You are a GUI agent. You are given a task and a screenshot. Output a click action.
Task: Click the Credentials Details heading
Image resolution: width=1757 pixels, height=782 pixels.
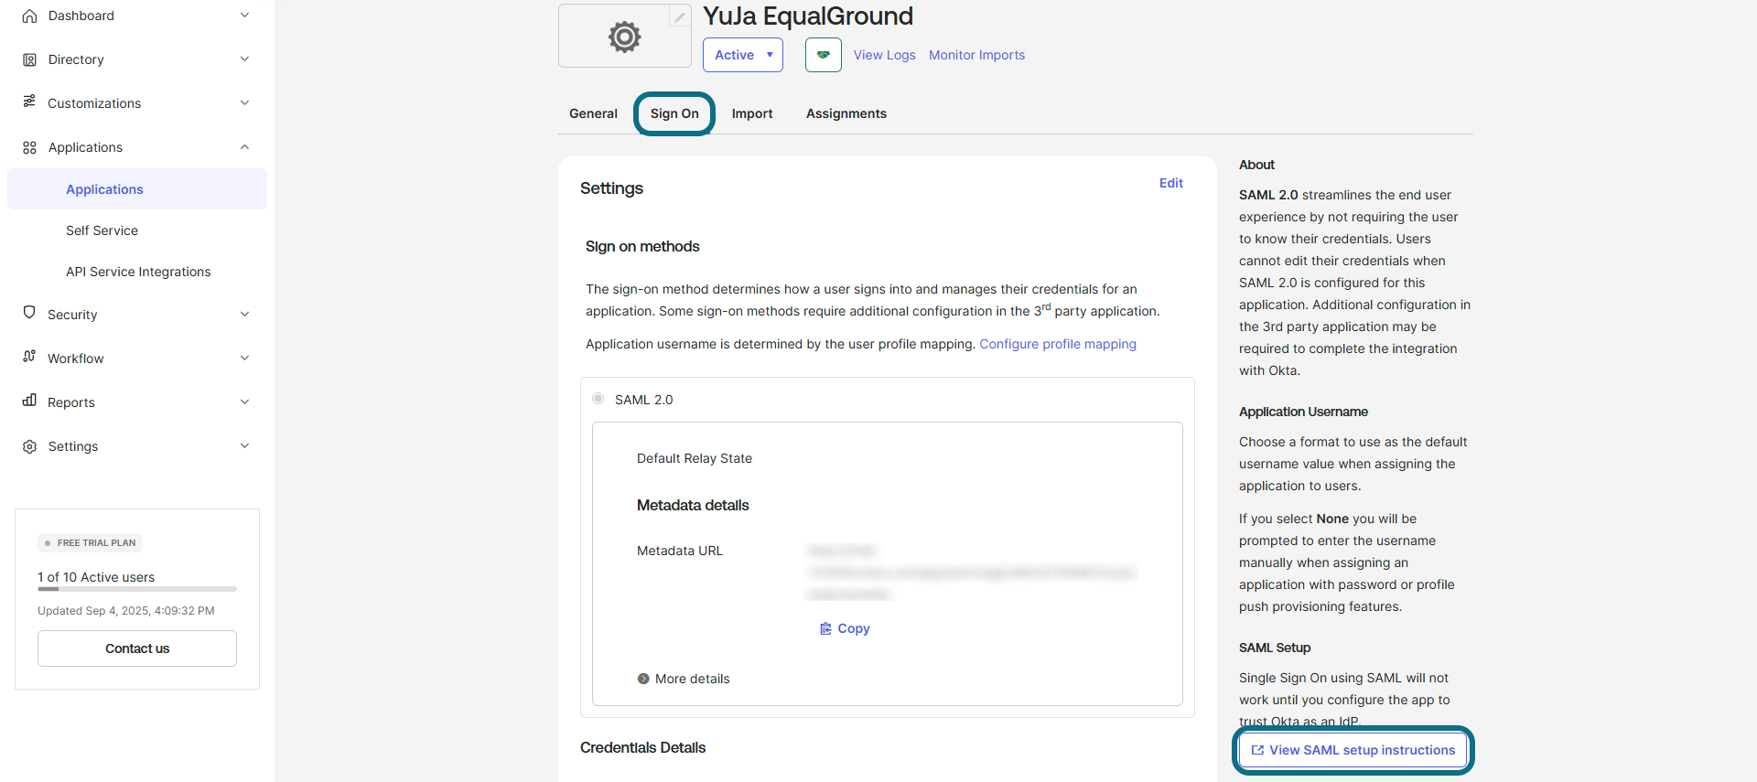tap(642, 747)
